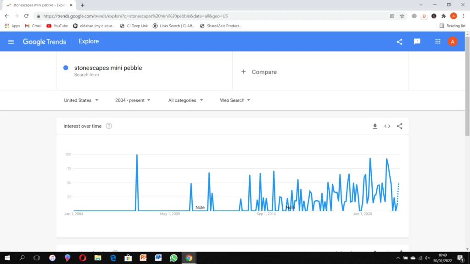Launch Opera from the taskbar
470x264 pixels.
[x=83, y=258]
